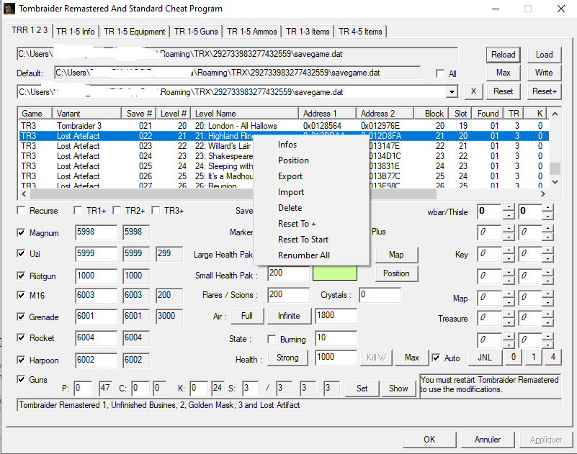
Task: Uncheck the Grenade checkbox
Action: click(x=21, y=317)
